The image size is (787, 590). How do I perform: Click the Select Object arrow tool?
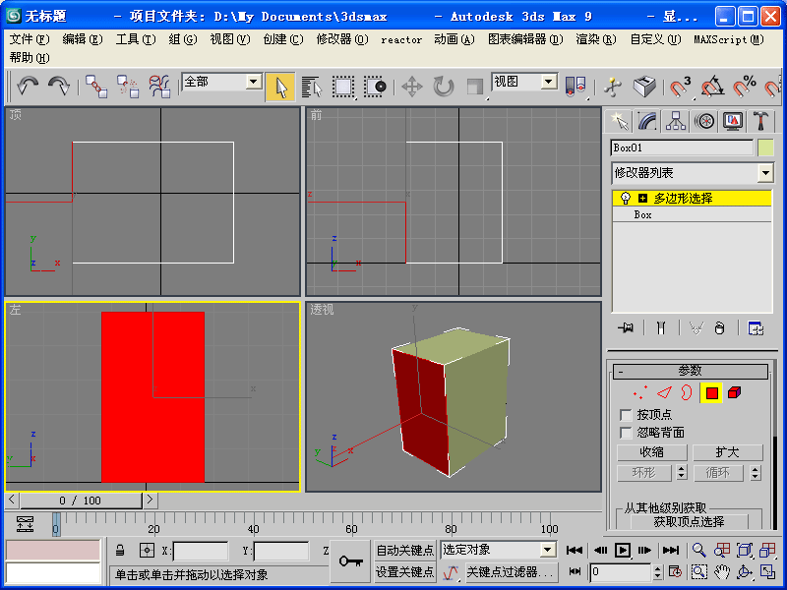(280, 87)
